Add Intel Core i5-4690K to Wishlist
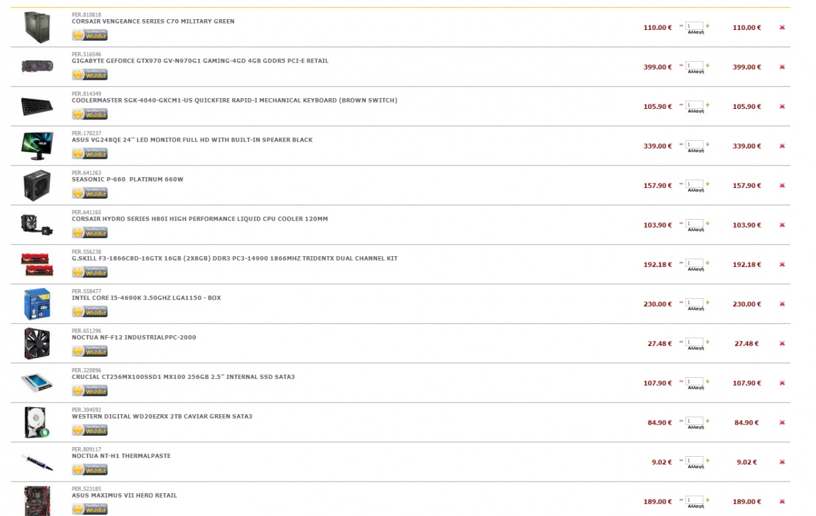This screenshot has width=816, height=516. click(90, 312)
